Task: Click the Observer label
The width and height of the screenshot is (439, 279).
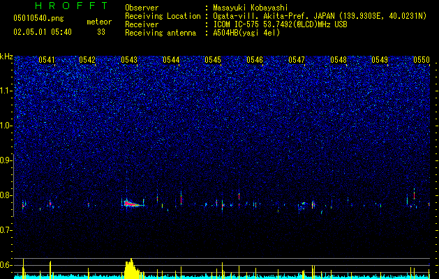Action: [142, 8]
